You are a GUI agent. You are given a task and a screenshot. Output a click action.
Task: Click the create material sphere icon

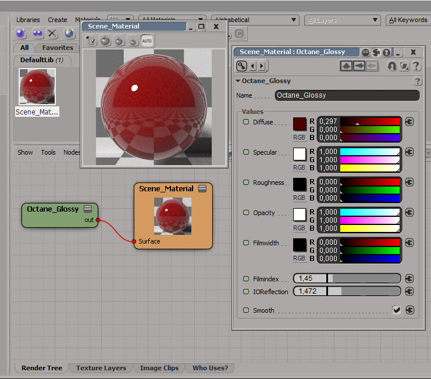pyautogui.click(x=21, y=33)
